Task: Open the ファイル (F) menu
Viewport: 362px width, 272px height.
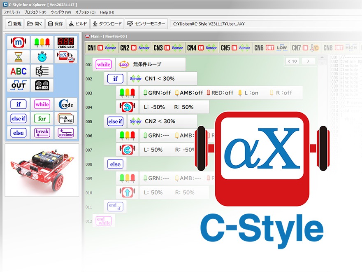Action: coord(12,12)
